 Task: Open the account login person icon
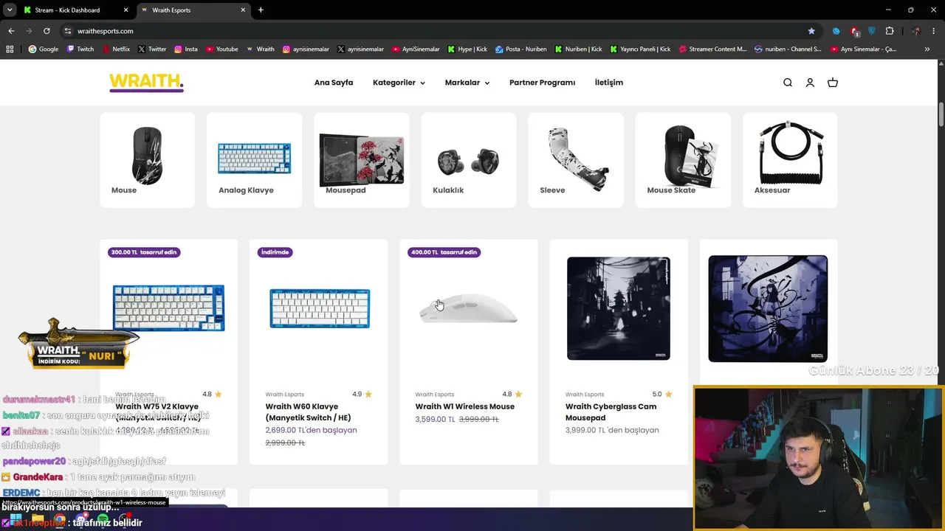point(810,83)
